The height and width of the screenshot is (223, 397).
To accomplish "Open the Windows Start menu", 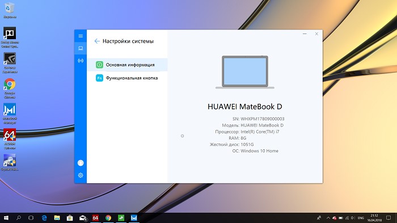I will tap(6, 218).
